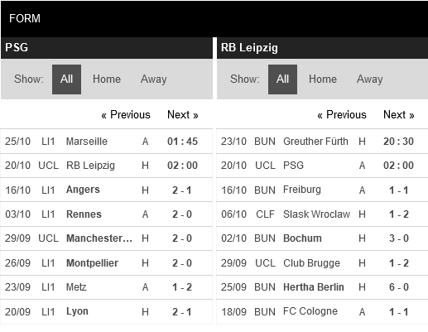
Task: Show RB Leipzig Home matches only
Action: pos(323,79)
